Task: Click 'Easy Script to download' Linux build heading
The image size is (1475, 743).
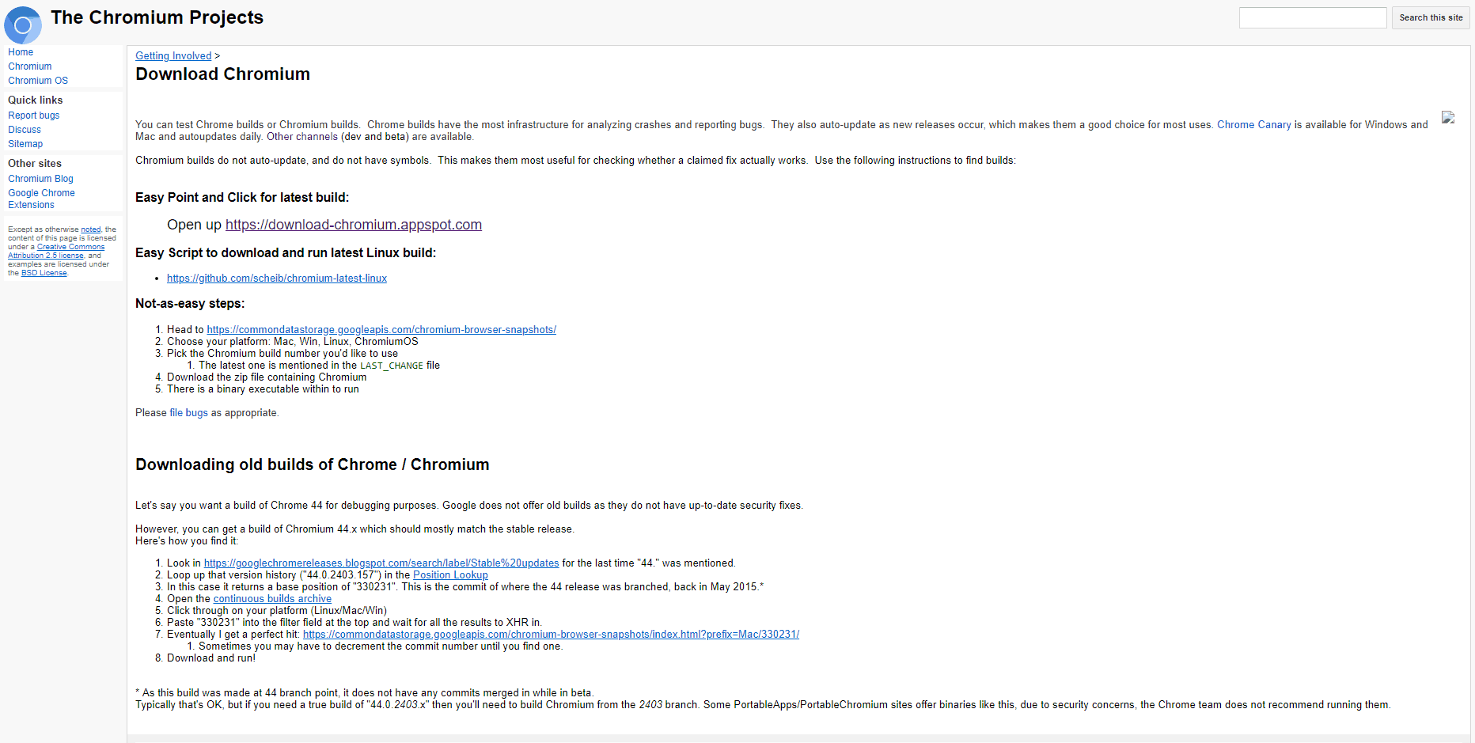Action: point(286,253)
